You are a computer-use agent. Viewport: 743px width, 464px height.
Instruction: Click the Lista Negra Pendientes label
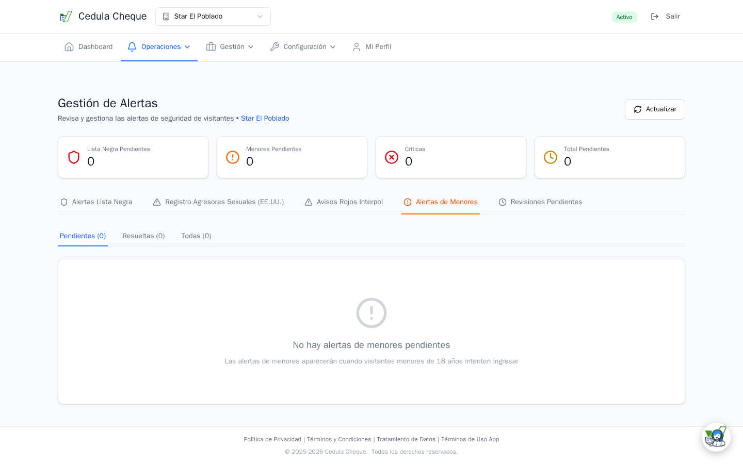tap(119, 149)
